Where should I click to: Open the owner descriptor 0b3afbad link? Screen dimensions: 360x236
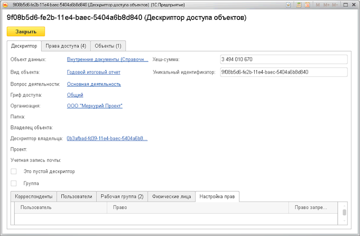pyautogui.click(x=107, y=138)
